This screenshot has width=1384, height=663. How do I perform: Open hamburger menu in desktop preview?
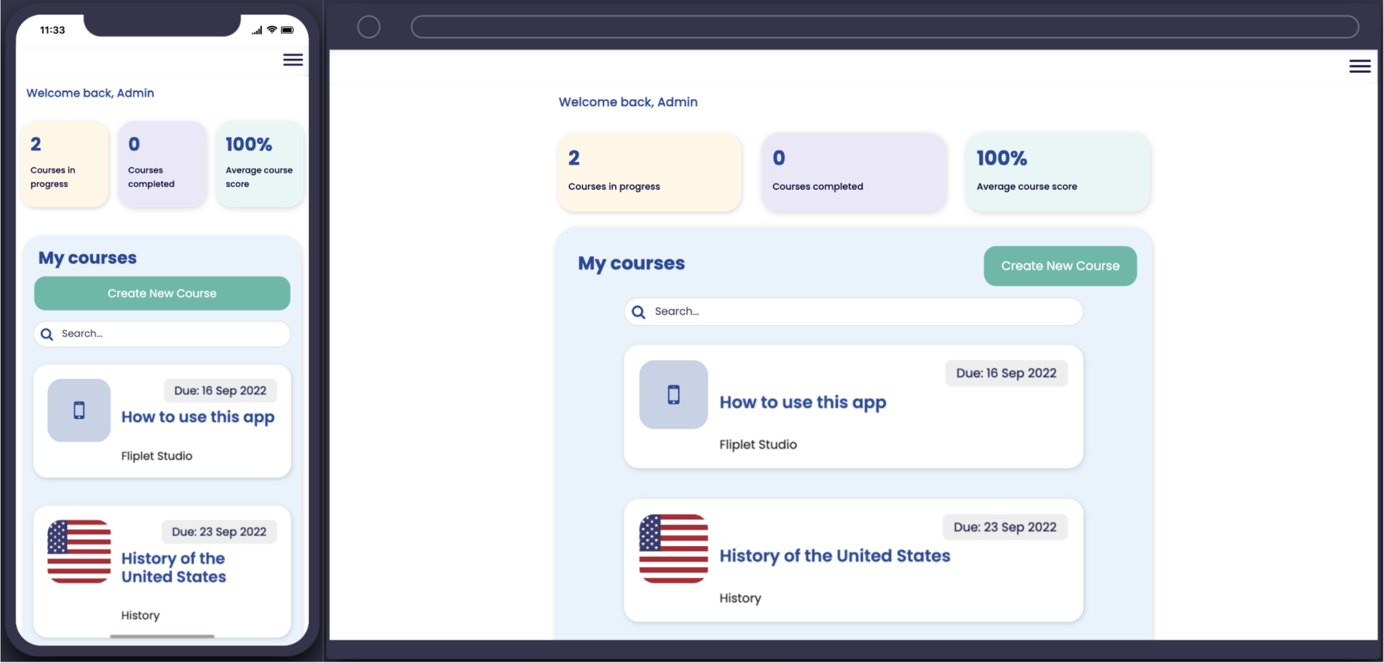[1360, 66]
